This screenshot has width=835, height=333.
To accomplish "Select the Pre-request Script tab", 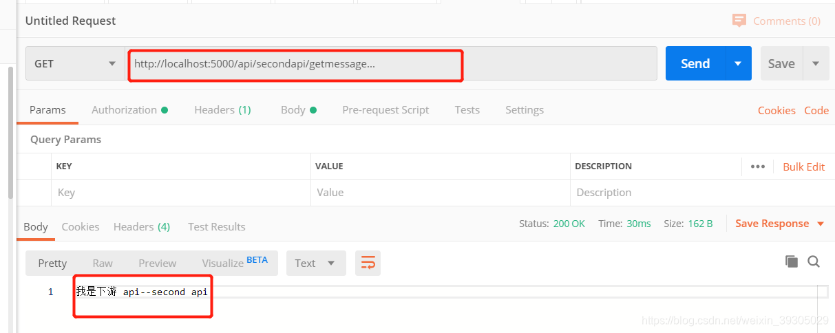I will click(385, 110).
